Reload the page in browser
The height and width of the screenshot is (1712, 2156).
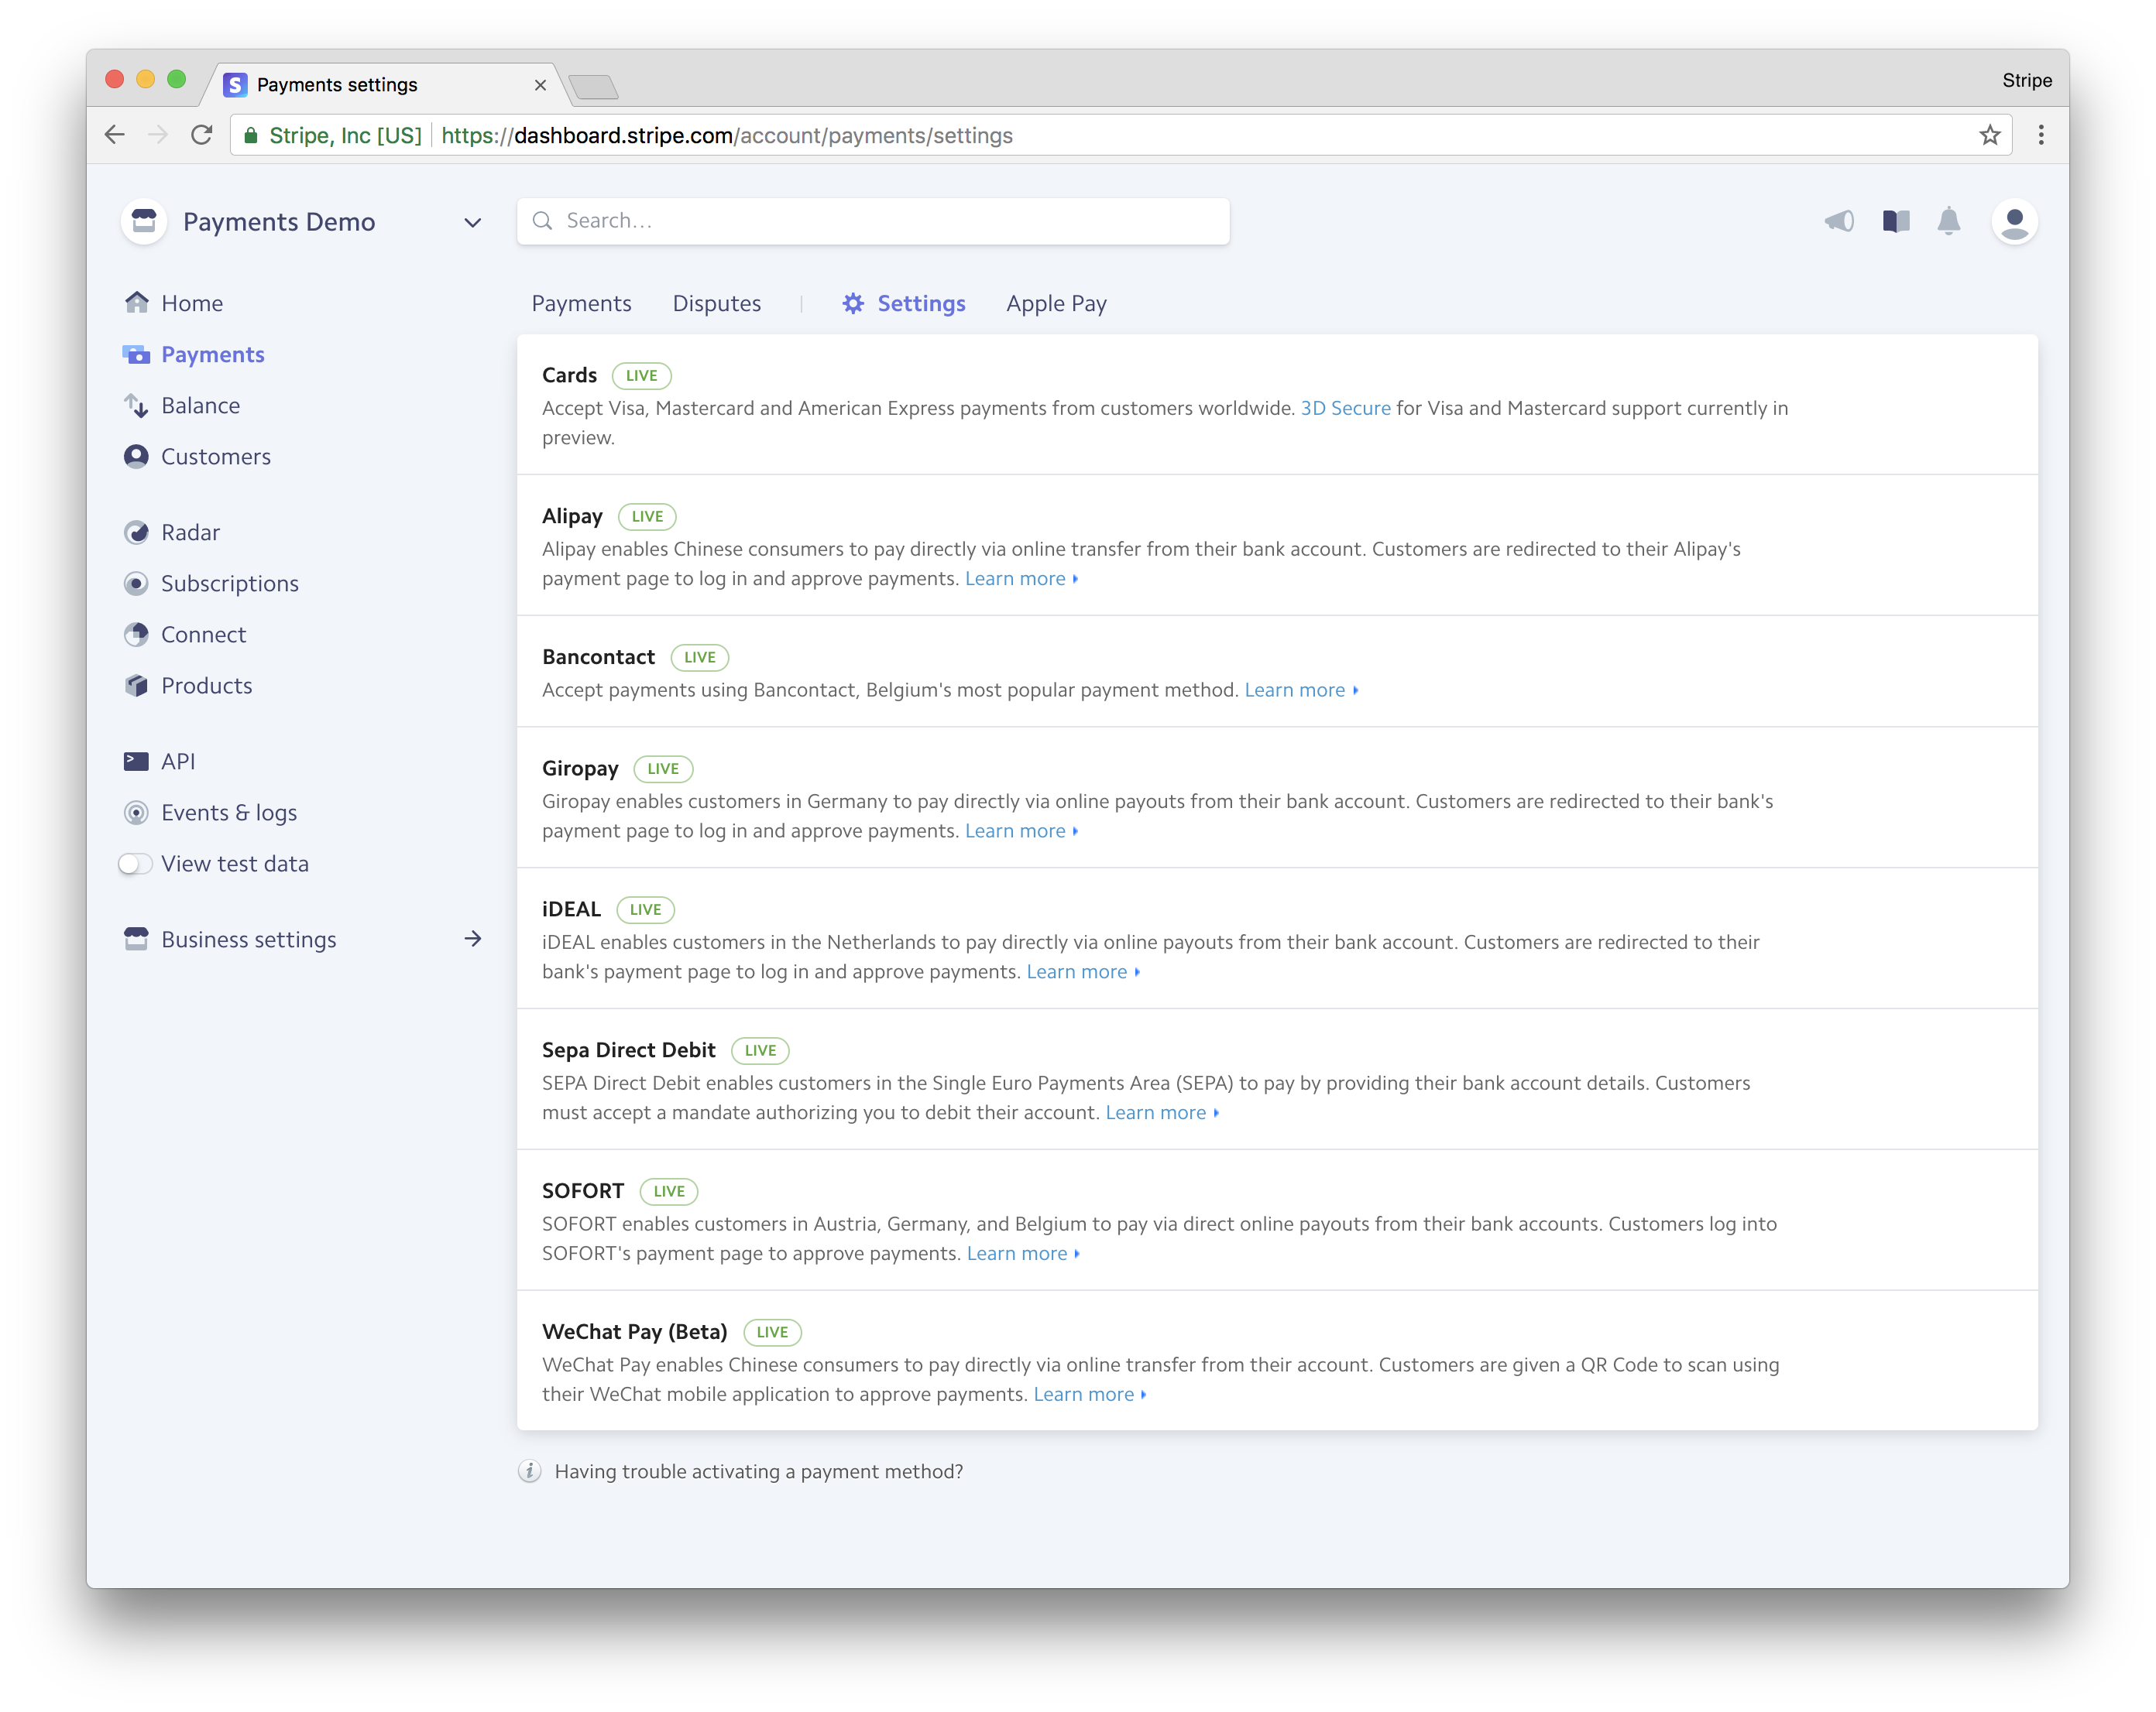tap(202, 136)
